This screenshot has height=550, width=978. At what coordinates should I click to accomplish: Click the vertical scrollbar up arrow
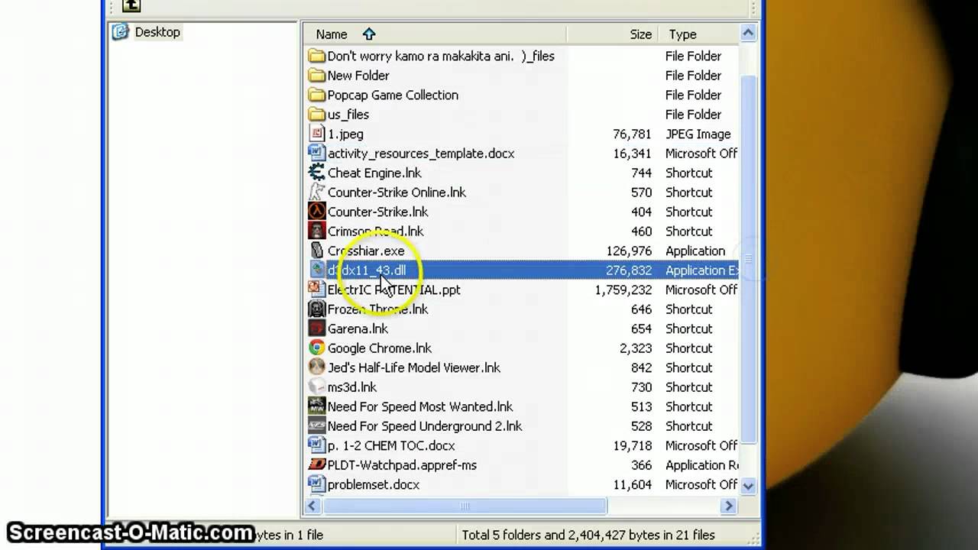tap(748, 33)
